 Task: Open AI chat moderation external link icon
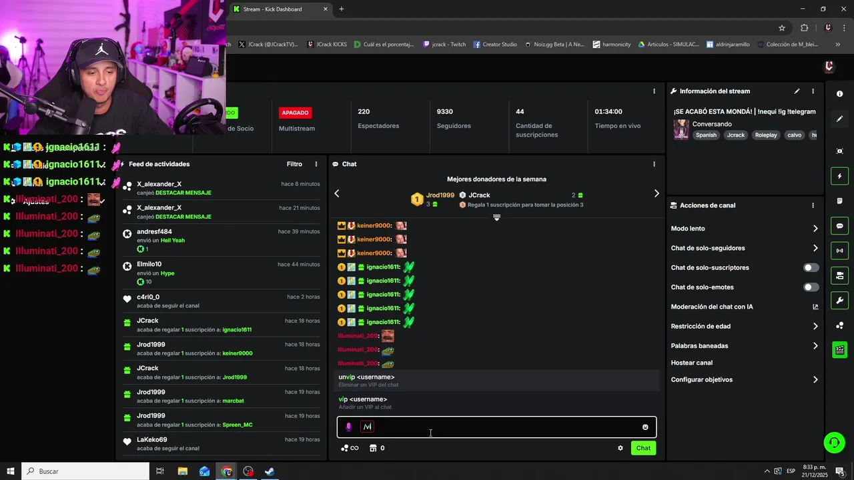815,307
